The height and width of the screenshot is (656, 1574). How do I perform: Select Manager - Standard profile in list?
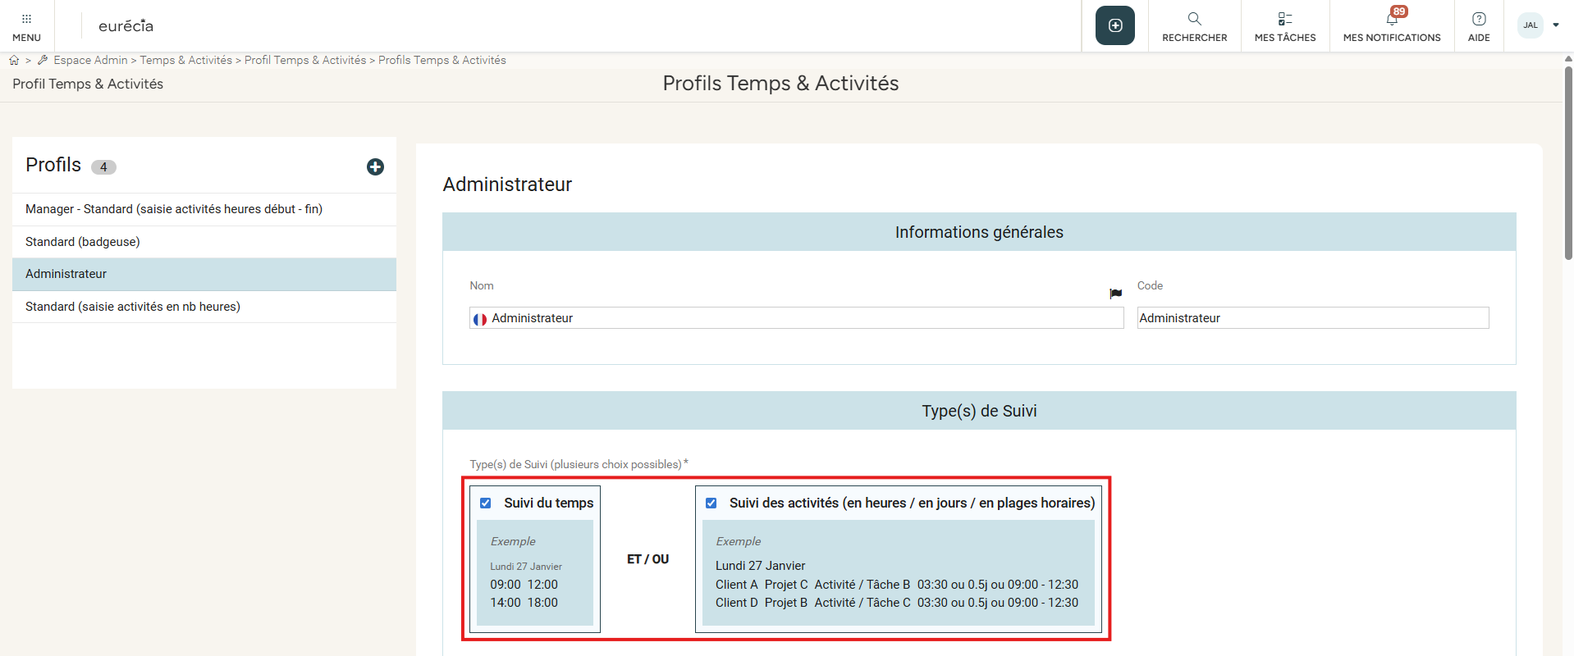coord(174,209)
